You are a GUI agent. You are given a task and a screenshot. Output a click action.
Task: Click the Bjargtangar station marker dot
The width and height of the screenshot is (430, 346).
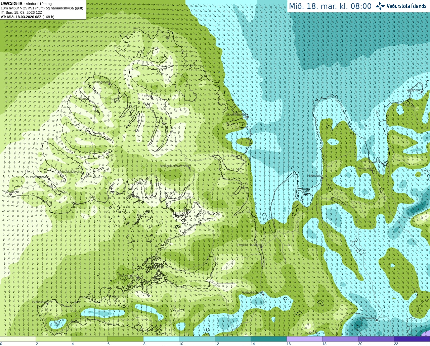pyautogui.click(x=11, y=194)
